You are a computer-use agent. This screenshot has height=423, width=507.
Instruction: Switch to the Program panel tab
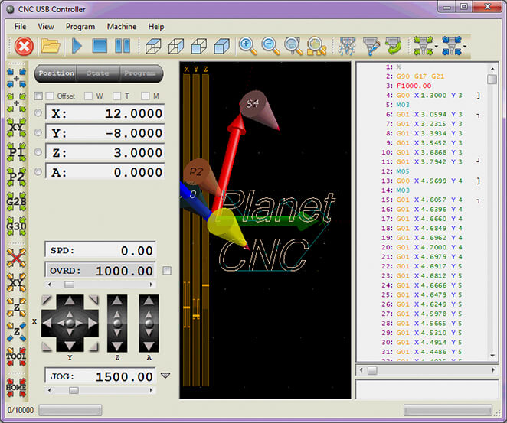tap(140, 73)
